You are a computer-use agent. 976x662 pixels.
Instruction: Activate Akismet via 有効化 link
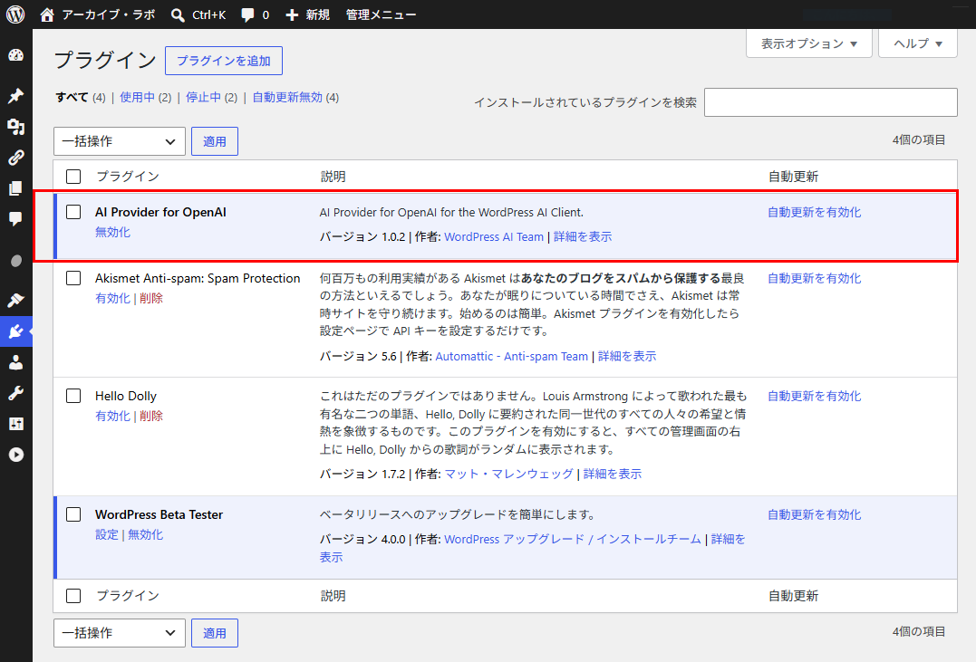point(112,298)
